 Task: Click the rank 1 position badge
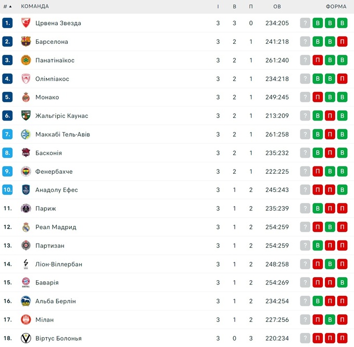point(7,23)
